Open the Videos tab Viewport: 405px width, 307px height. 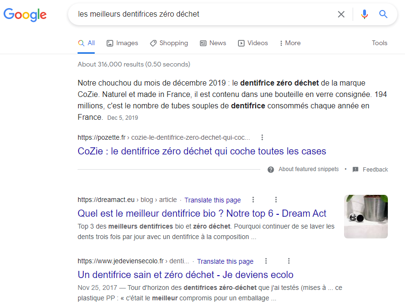253,43
